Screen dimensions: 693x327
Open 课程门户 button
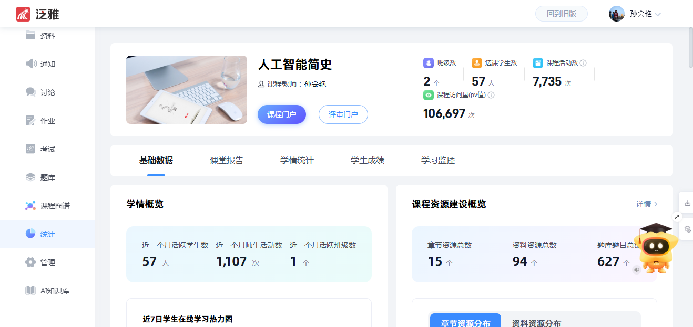click(282, 114)
